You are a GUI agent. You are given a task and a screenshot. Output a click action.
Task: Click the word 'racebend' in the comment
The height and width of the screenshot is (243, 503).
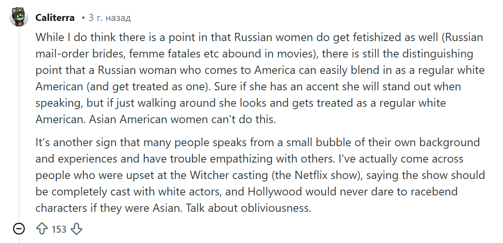tap(437, 191)
